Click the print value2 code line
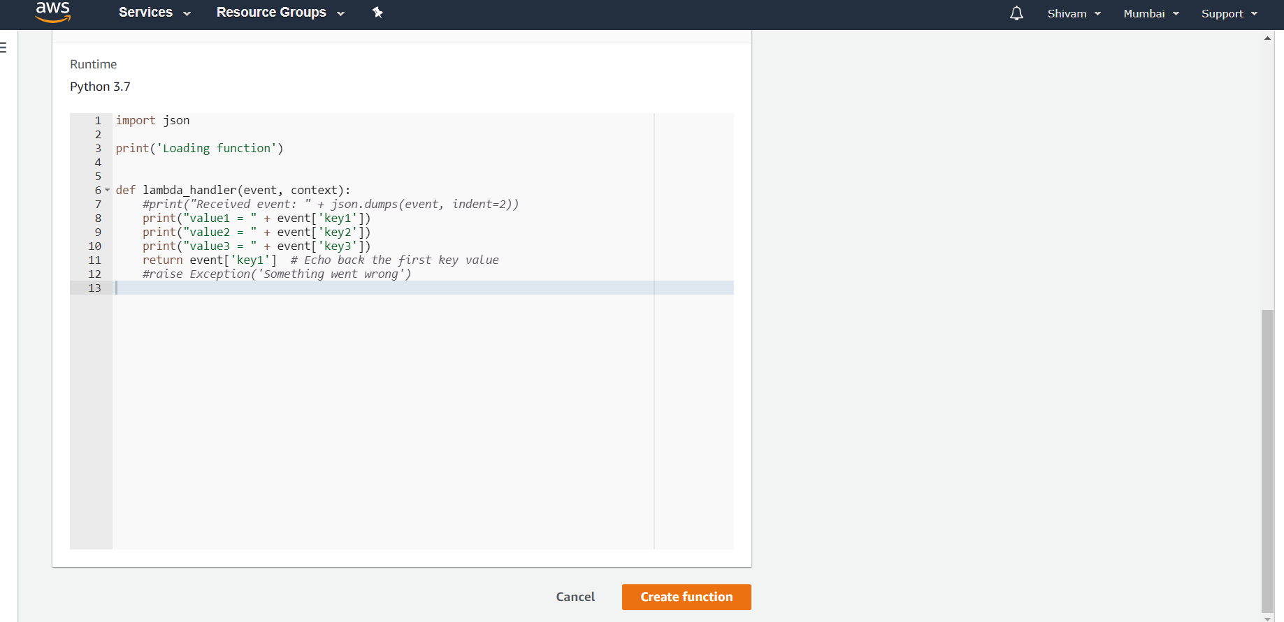1284x622 pixels. point(257,232)
